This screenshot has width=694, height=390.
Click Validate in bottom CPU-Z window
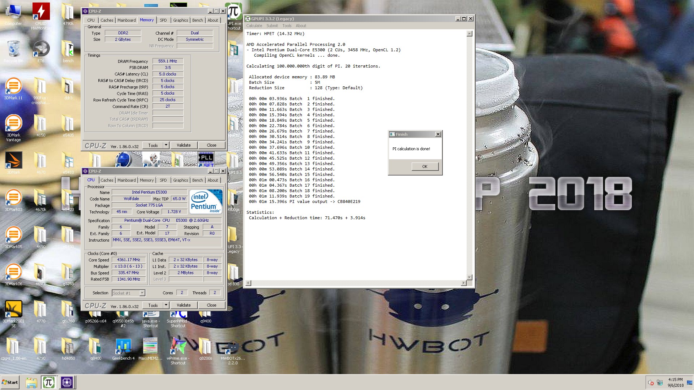[184, 305]
